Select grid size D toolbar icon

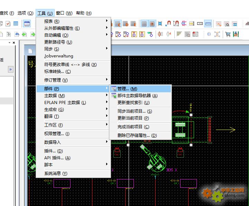126,24
